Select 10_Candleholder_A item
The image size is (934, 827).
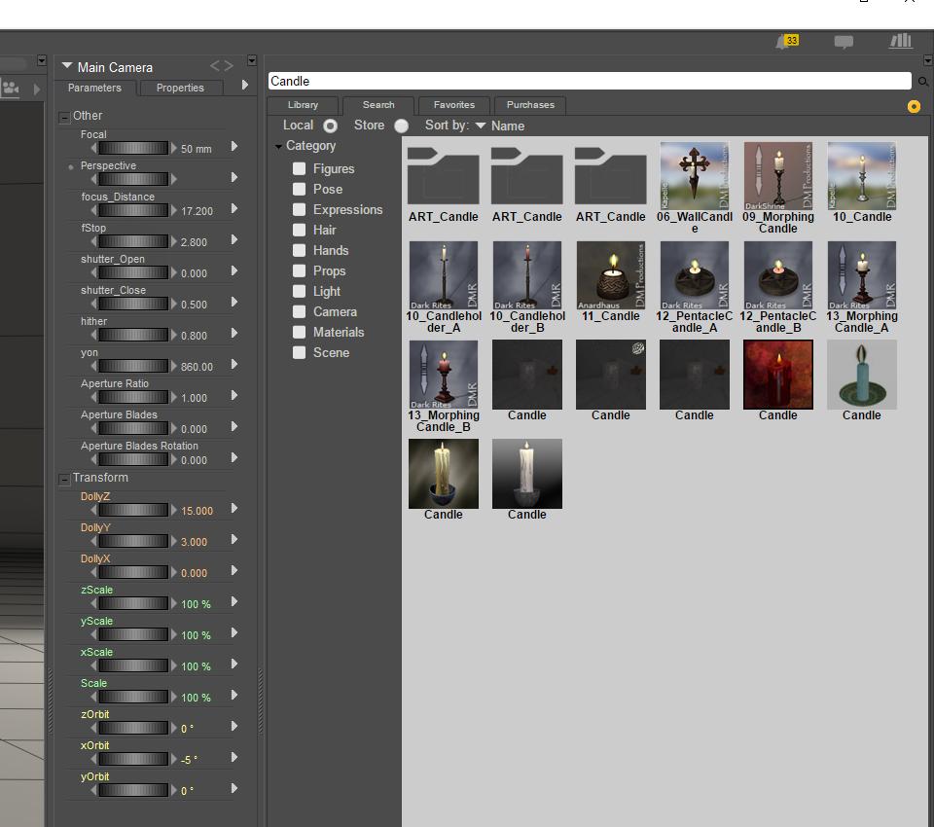pyautogui.click(x=444, y=275)
